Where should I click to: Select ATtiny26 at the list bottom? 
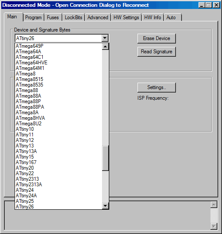coord(58,207)
